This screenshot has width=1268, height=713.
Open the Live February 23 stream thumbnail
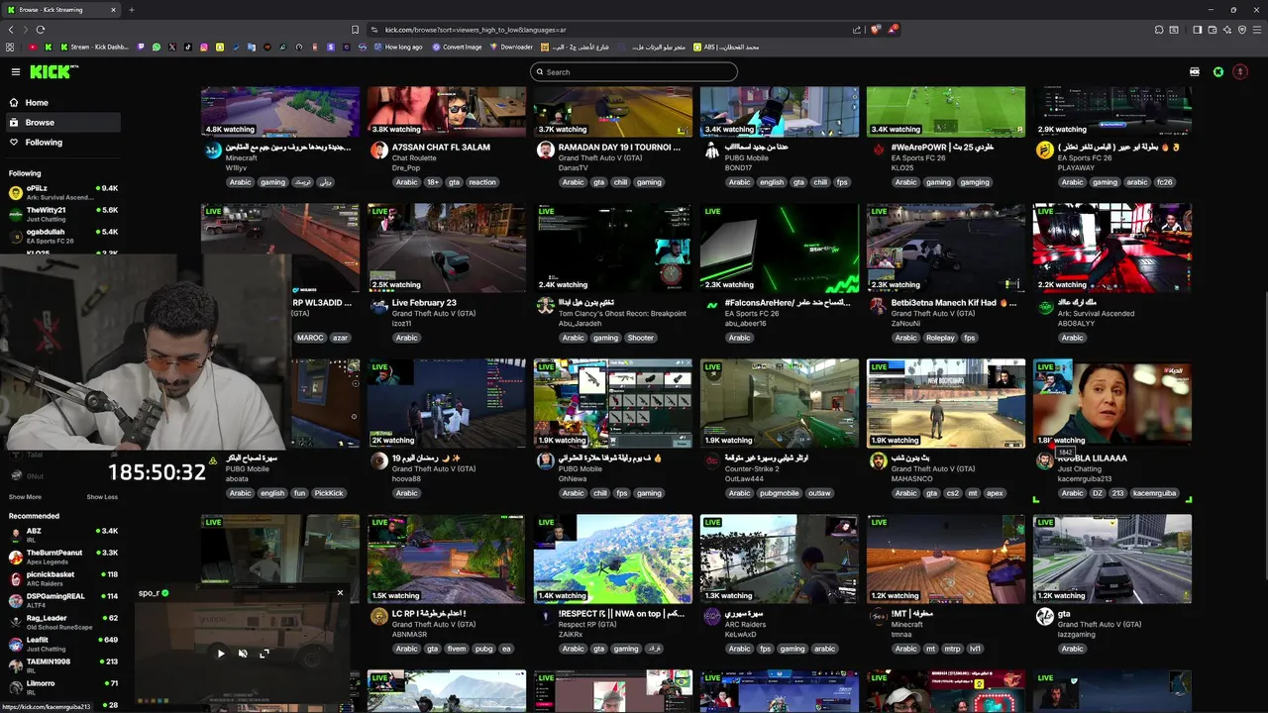[447, 248]
